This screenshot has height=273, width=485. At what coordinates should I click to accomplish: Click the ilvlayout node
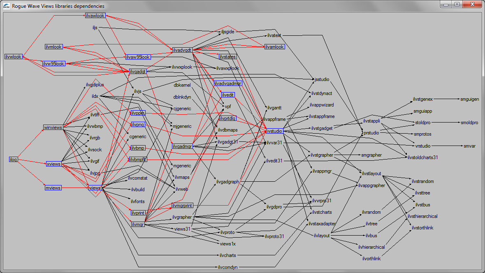coord(322,236)
